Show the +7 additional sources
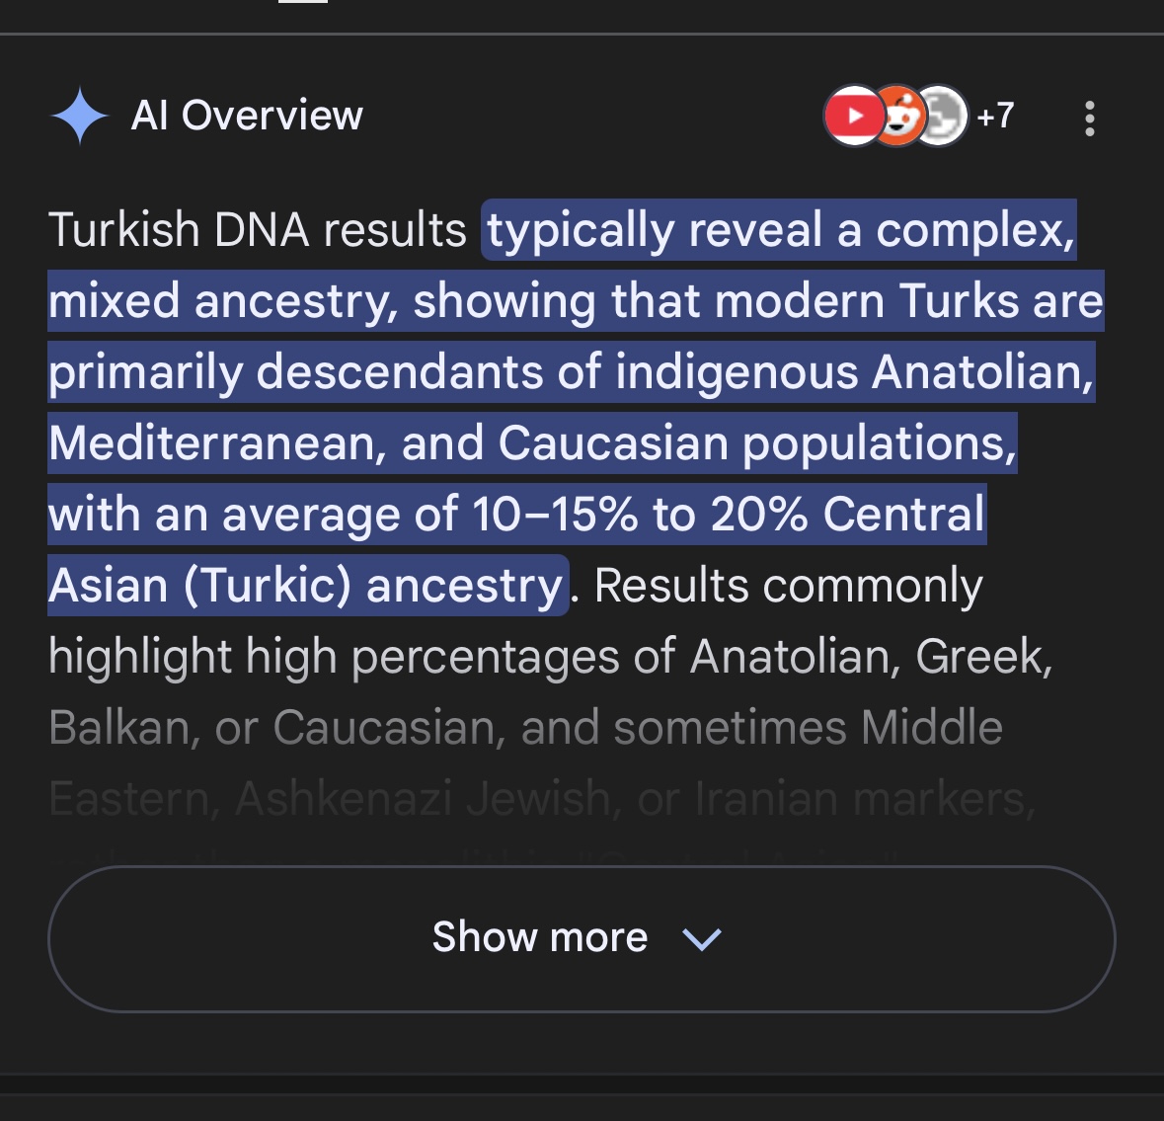Viewport: 1164px width, 1121px height. tap(994, 116)
